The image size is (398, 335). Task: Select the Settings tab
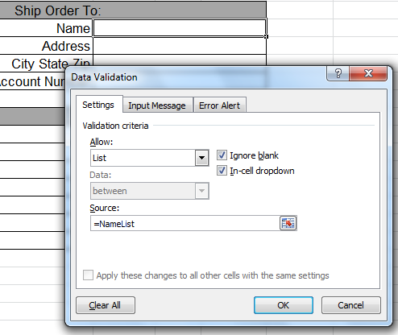[98, 105]
